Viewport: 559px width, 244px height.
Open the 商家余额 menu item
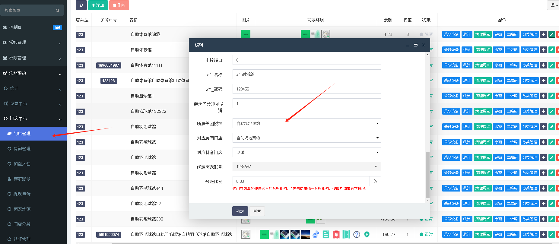(x=33, y=209)
